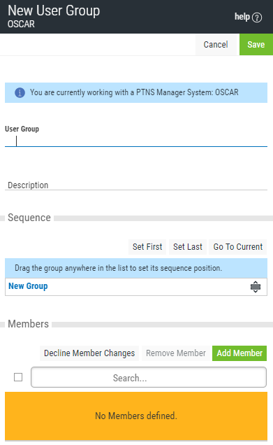
Task: Click the Members section header
Action: pyautogui.click(x=29, y=324)
